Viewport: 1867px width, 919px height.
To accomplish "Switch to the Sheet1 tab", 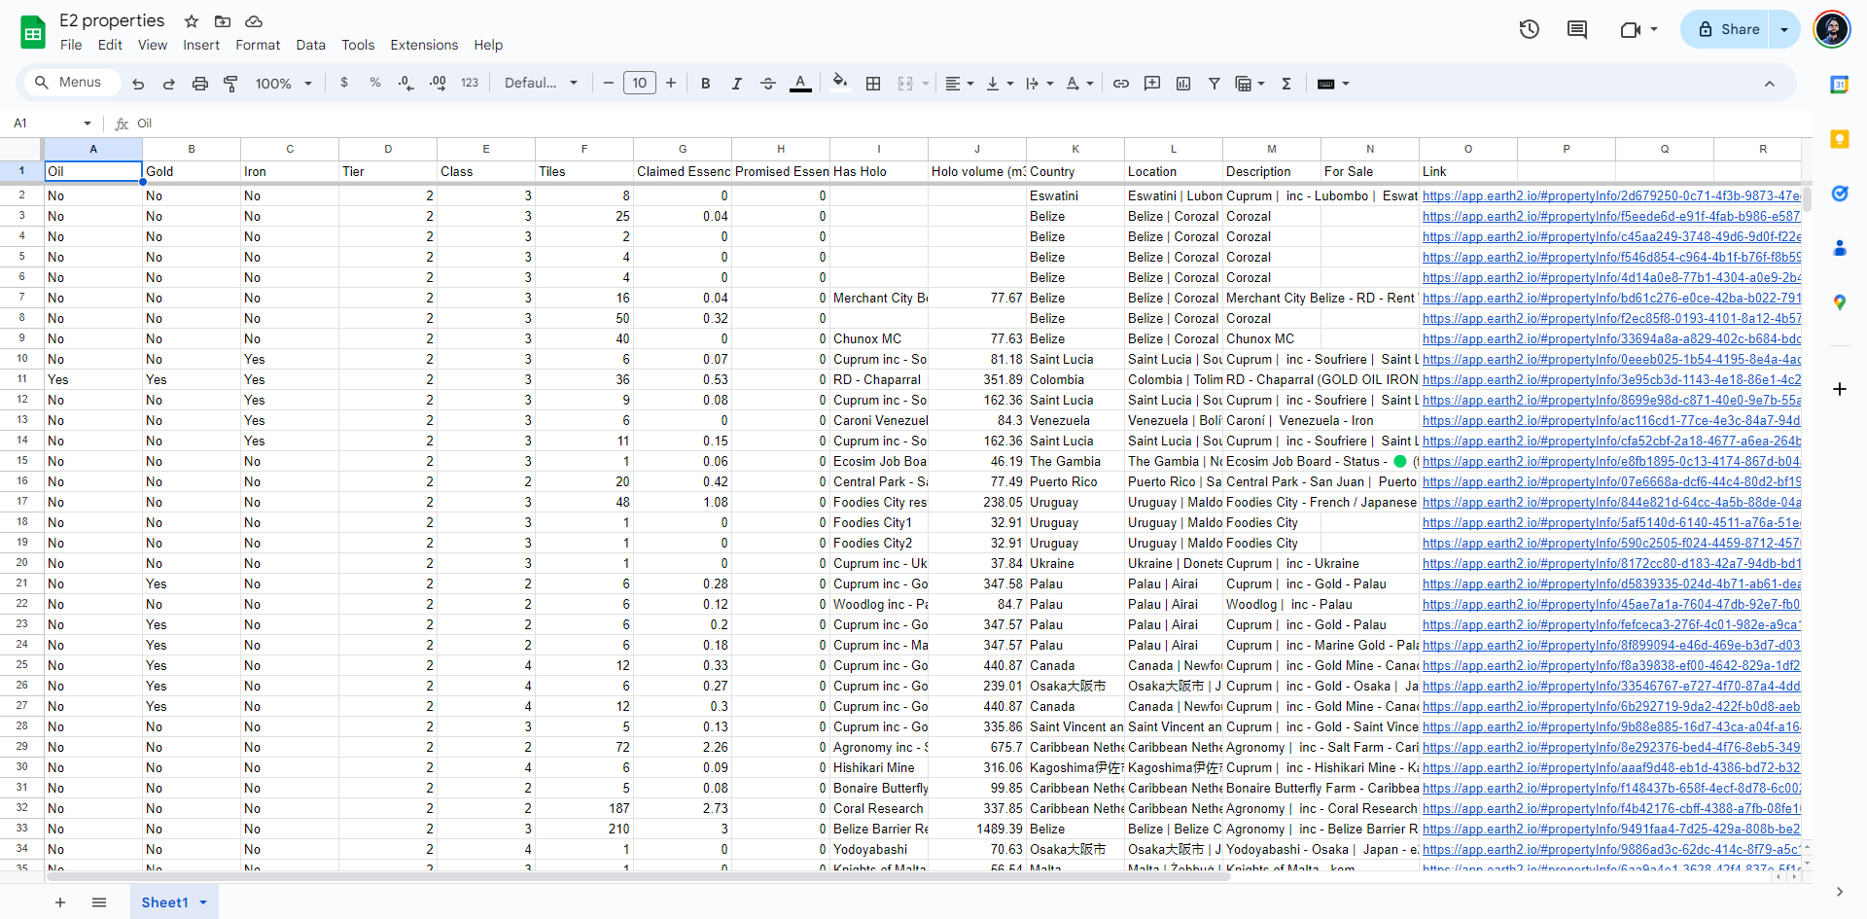I will coord(164,902).
